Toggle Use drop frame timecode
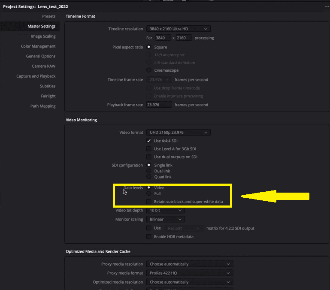The image size is (330, 290). coord(149,88)
